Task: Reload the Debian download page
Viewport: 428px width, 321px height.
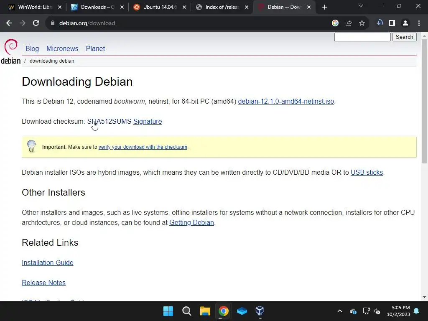Action: point(36,23)
